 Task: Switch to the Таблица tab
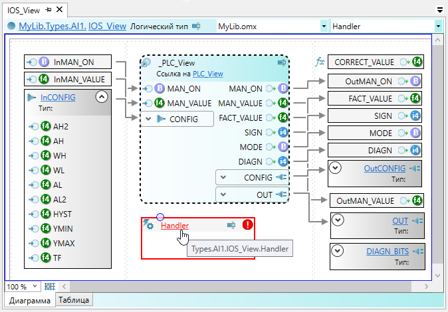74,300
